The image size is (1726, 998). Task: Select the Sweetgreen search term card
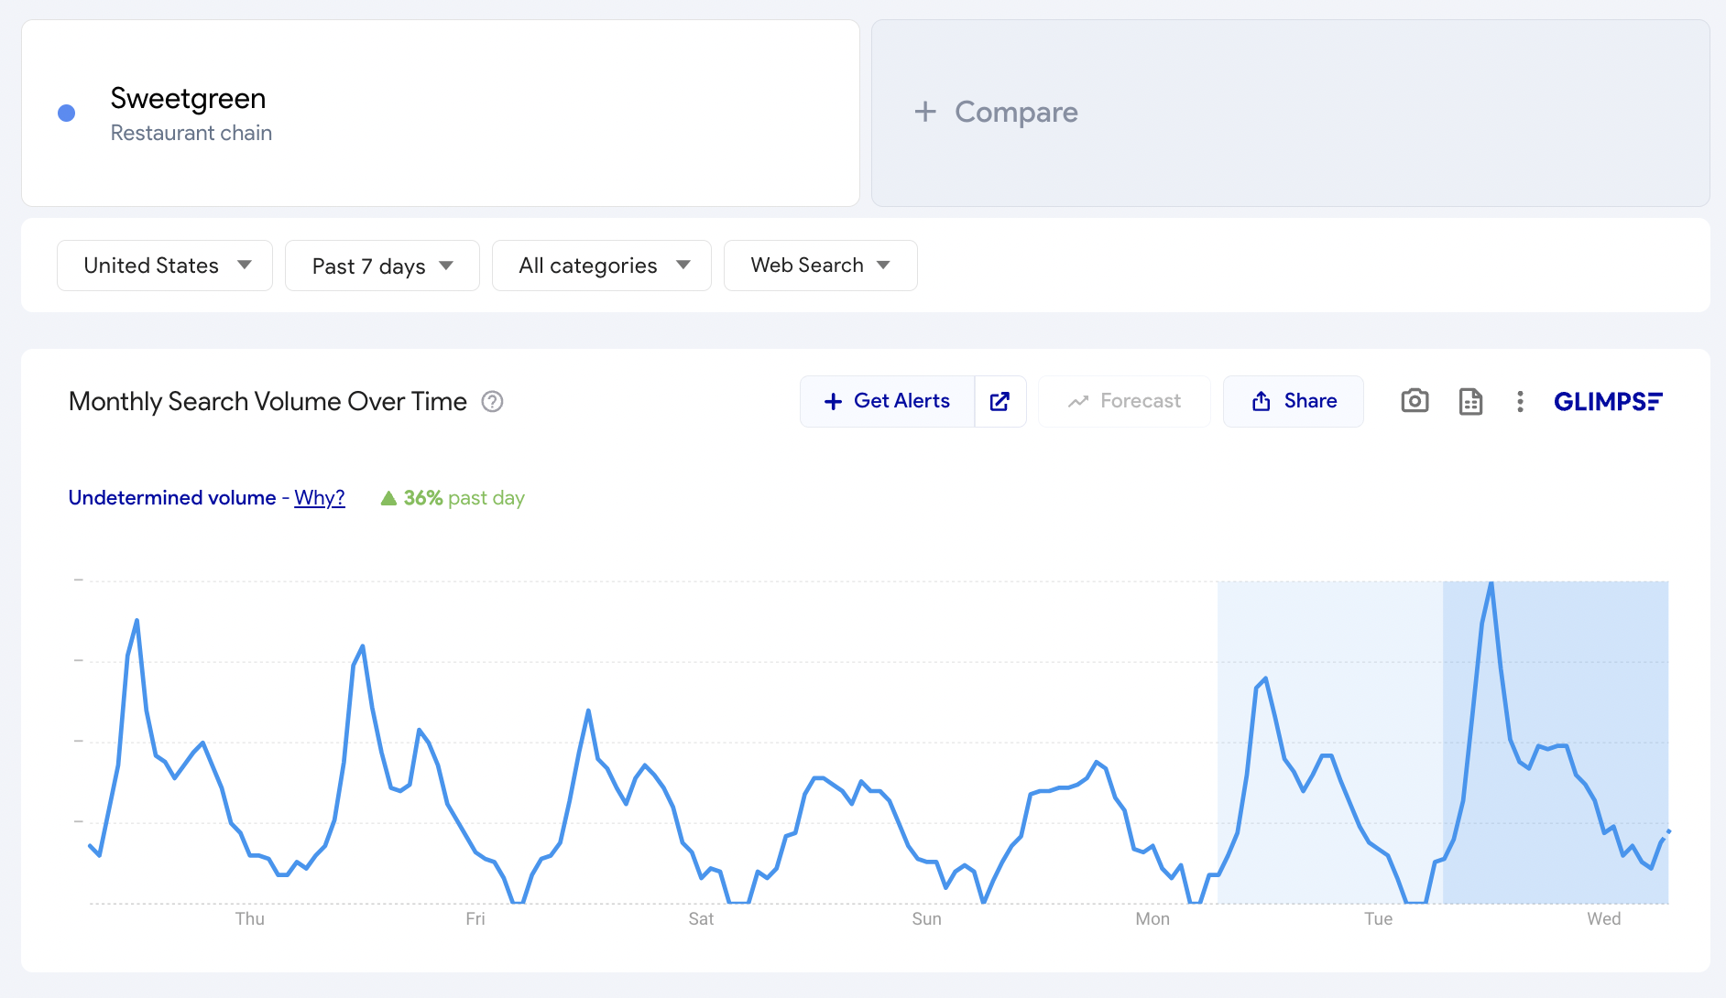coord(441,113)
